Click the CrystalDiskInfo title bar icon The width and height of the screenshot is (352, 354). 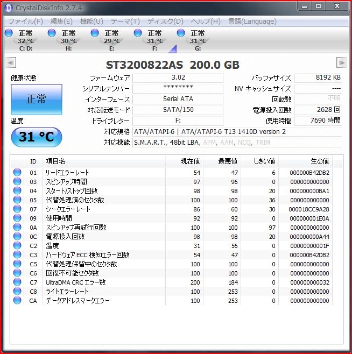click(9, 8)
